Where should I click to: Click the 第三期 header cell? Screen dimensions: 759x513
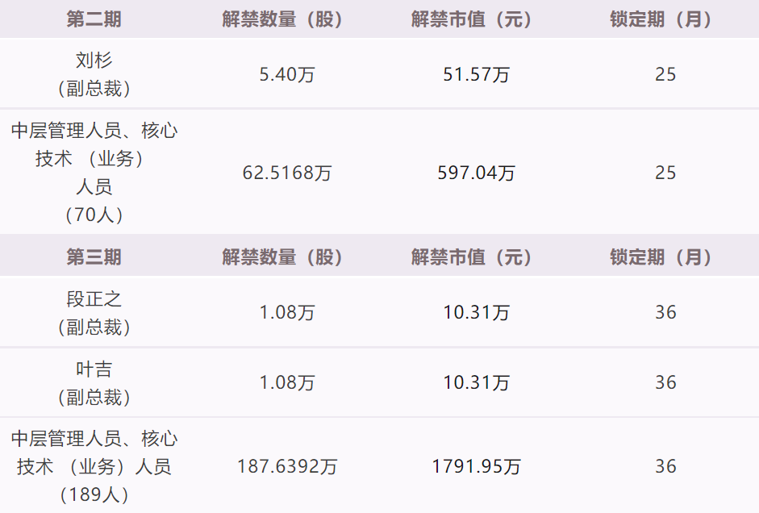click(94, 257)
